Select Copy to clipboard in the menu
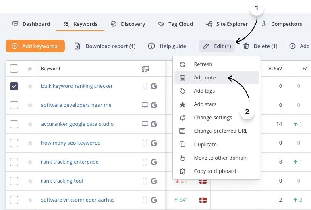The width and height of the screenshot is (311, 210). 215,171
